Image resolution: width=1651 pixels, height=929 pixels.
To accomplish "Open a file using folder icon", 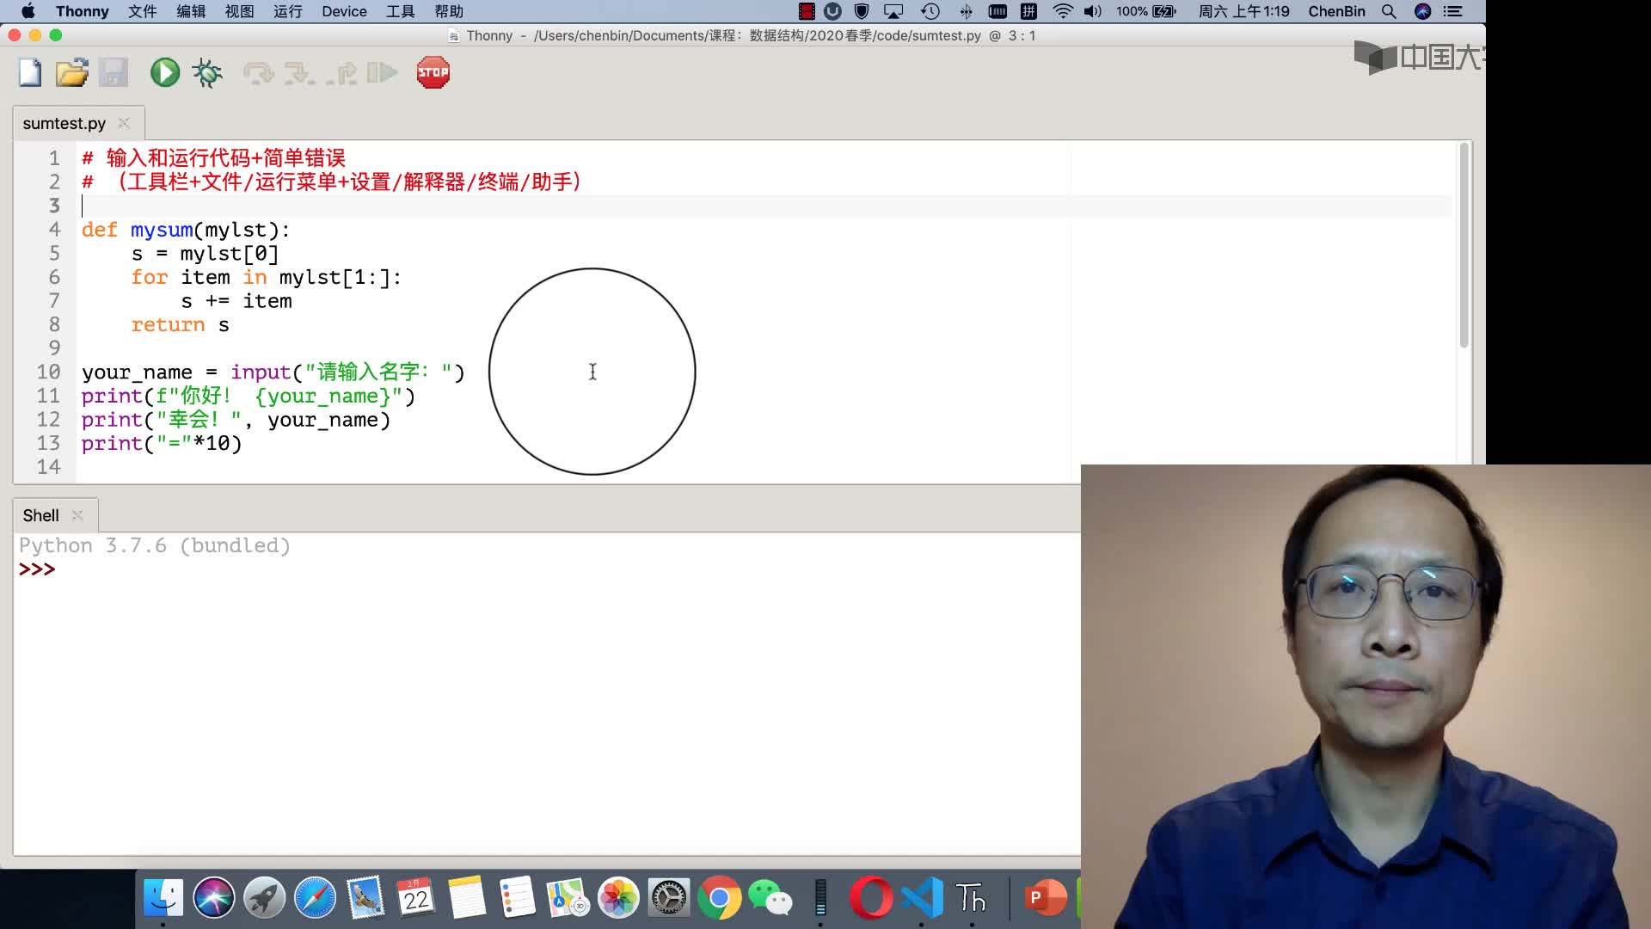I will point(72,73).
